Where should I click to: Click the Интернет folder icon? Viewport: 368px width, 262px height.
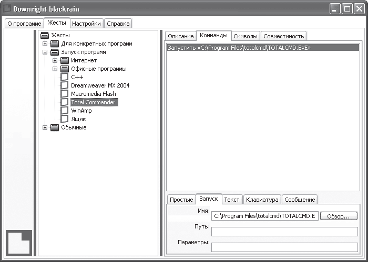[x=65, y=61]
